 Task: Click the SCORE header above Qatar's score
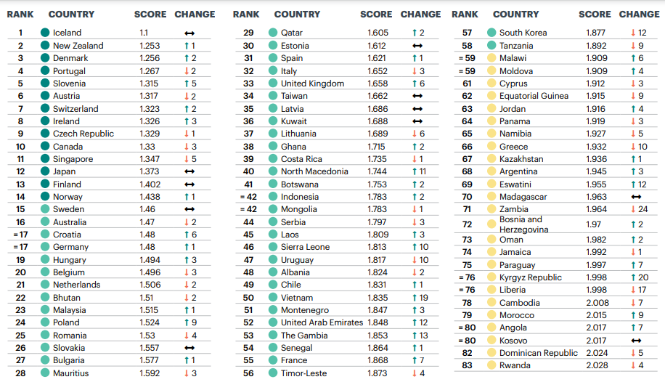pos(376,15)
